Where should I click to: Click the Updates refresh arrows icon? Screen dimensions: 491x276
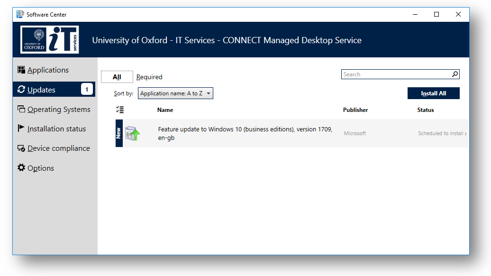[x=21, y=90]
